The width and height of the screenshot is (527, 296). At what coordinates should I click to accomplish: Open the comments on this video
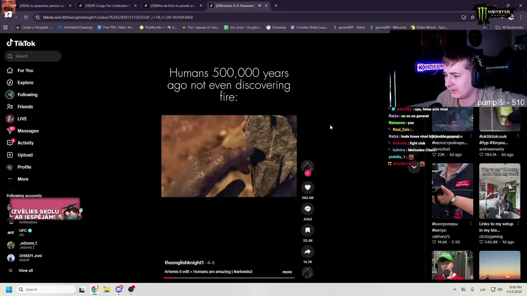click(x=308, y=209)
